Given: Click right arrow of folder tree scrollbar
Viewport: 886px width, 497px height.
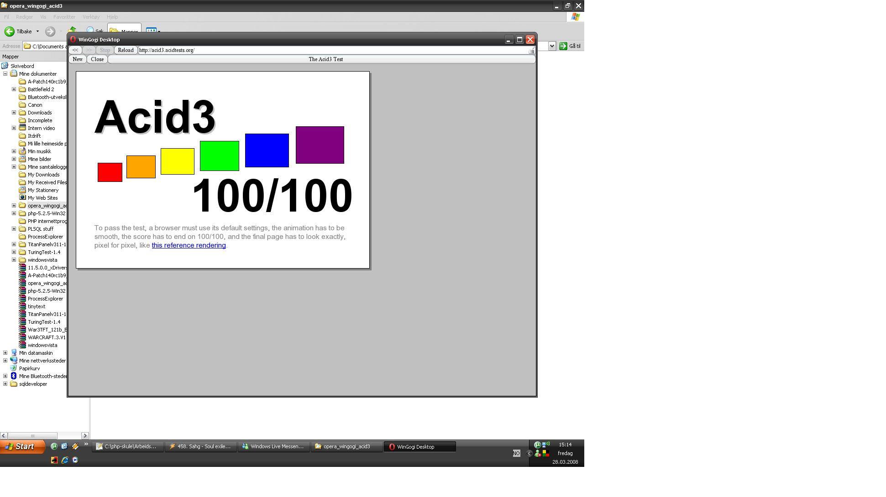Looking at the screenshot, I should [85, 436].
